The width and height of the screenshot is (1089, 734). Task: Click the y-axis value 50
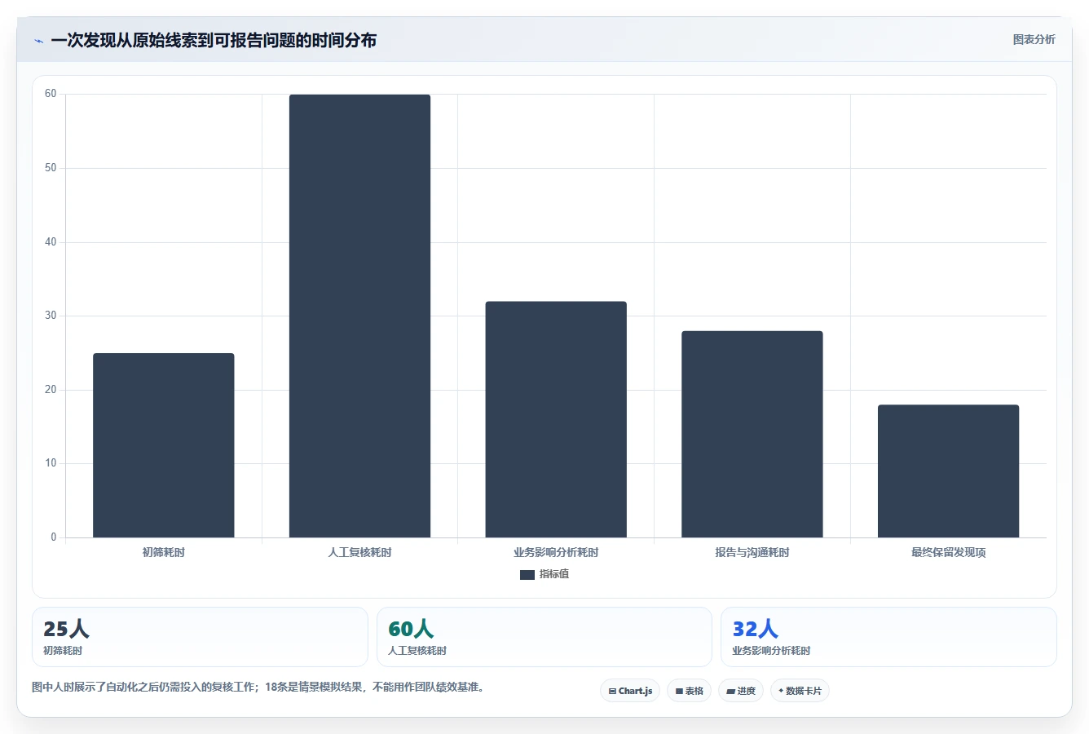coord(51,168)
